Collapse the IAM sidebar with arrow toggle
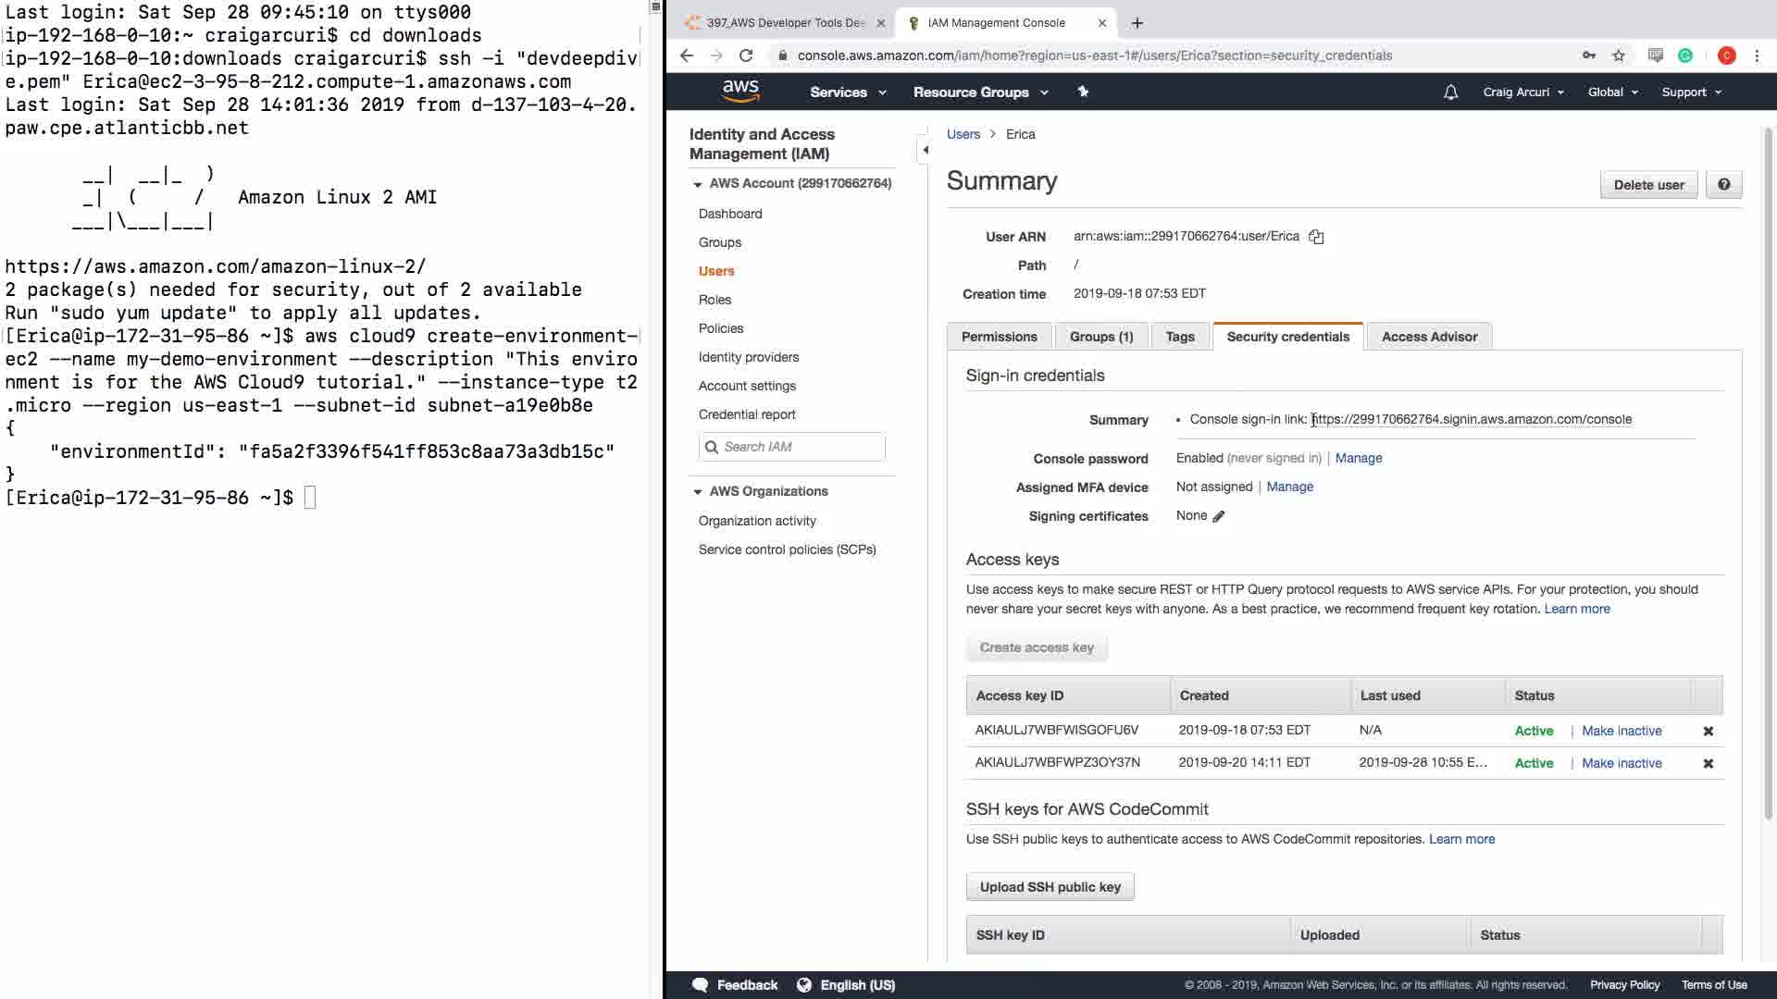This screenshot has height=999, width=1777. pyautogui.click(x=925, y=150)
